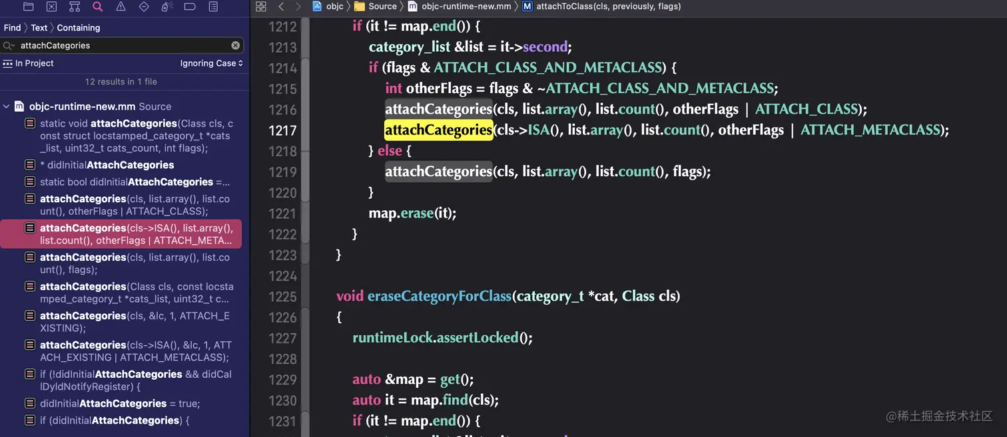Open the Report navigator list icon
Image resolution: width=1007 pixels, height=437 pixels.
tap(213, 7)
